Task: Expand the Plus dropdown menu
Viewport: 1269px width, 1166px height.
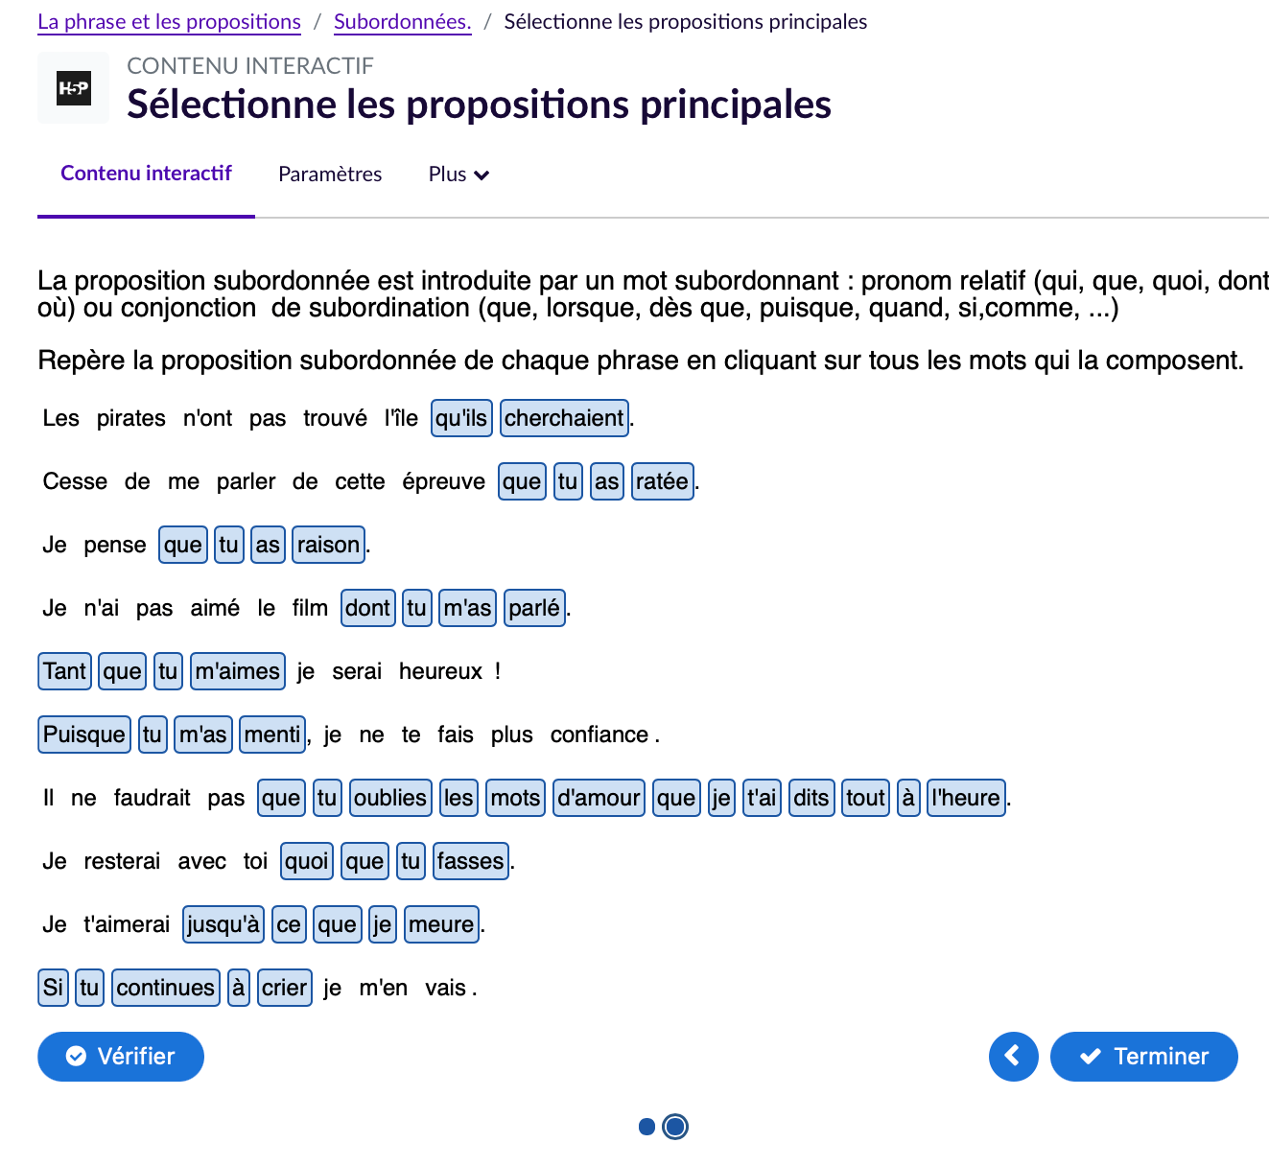Action: point(458,175)
